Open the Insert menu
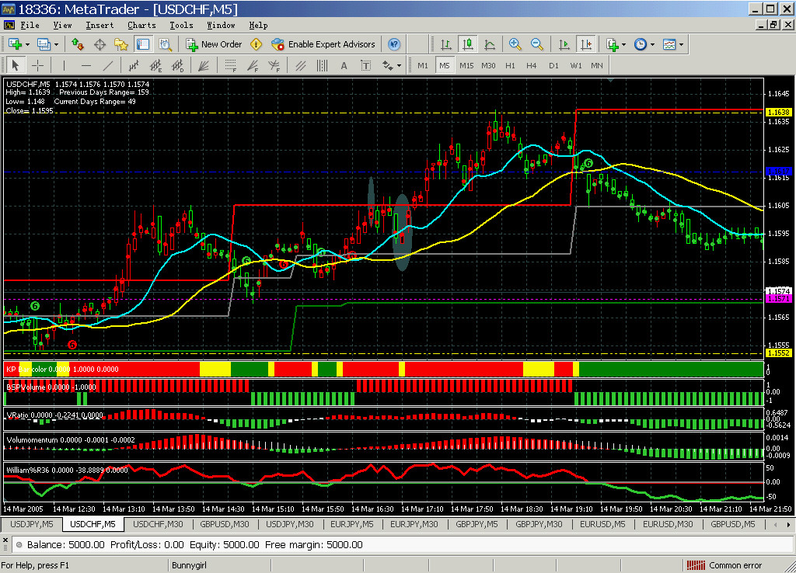This screenshot has width=796, height=573. click(x=99, y=25)
